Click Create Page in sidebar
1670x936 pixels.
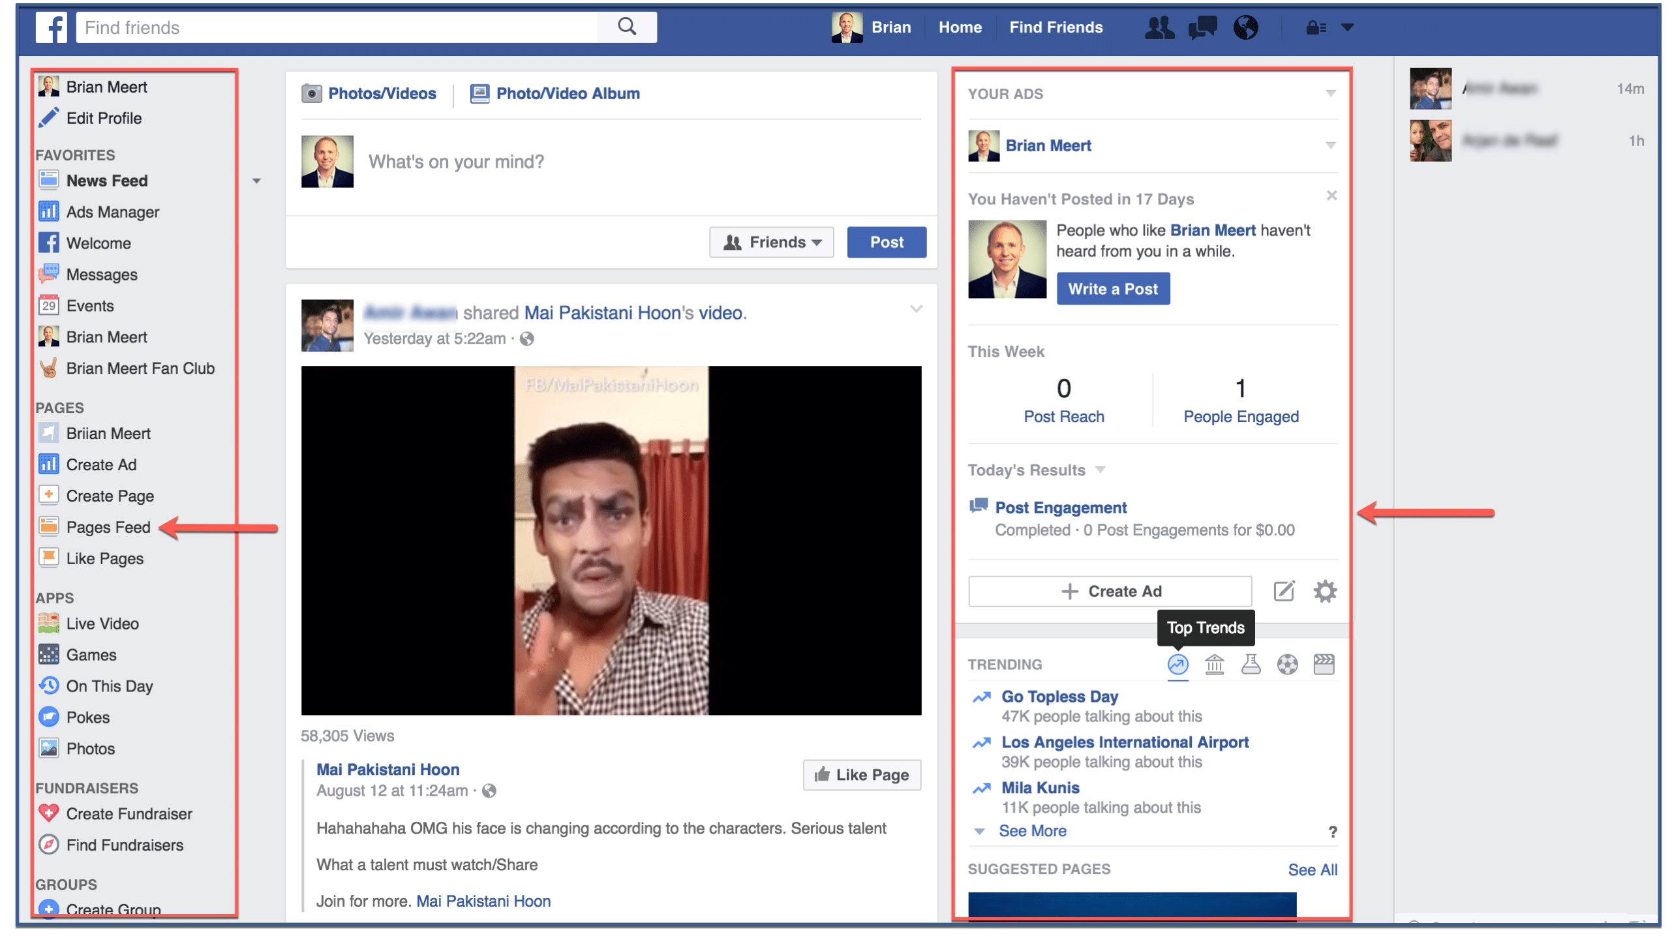96,496
